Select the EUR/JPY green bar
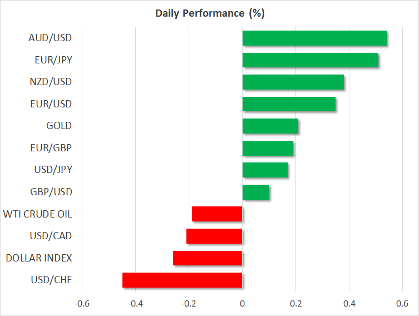This screenshot has width=419, height=316. [x=310, y=60]
